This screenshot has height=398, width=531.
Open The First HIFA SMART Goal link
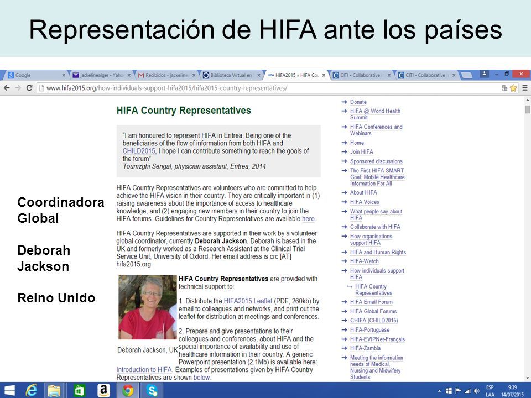pyautogui.click(x=377, y=177)
